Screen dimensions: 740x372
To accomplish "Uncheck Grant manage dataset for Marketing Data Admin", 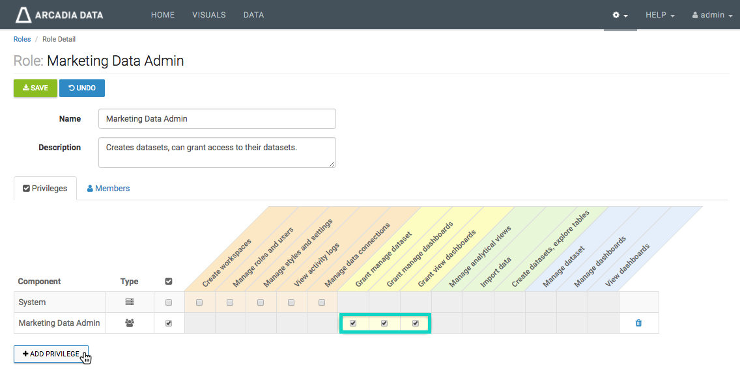I will (x=353, y=323).
